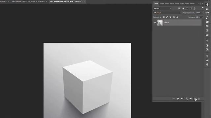Toggle prevent artboard auto-nesting lock
Viewport: 211px width, 118px height.
click(x=174, y=17)
